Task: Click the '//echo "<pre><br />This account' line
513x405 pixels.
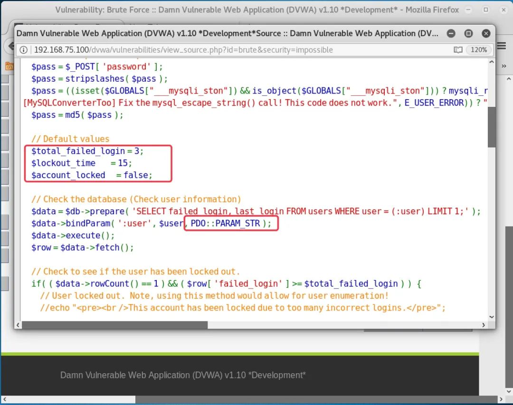Action: click(243, 308)
